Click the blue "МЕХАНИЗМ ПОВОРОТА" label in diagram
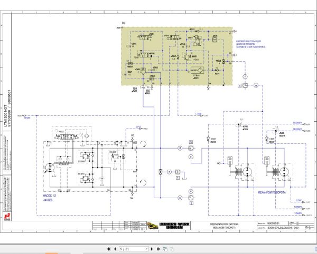 coord(272,192)
